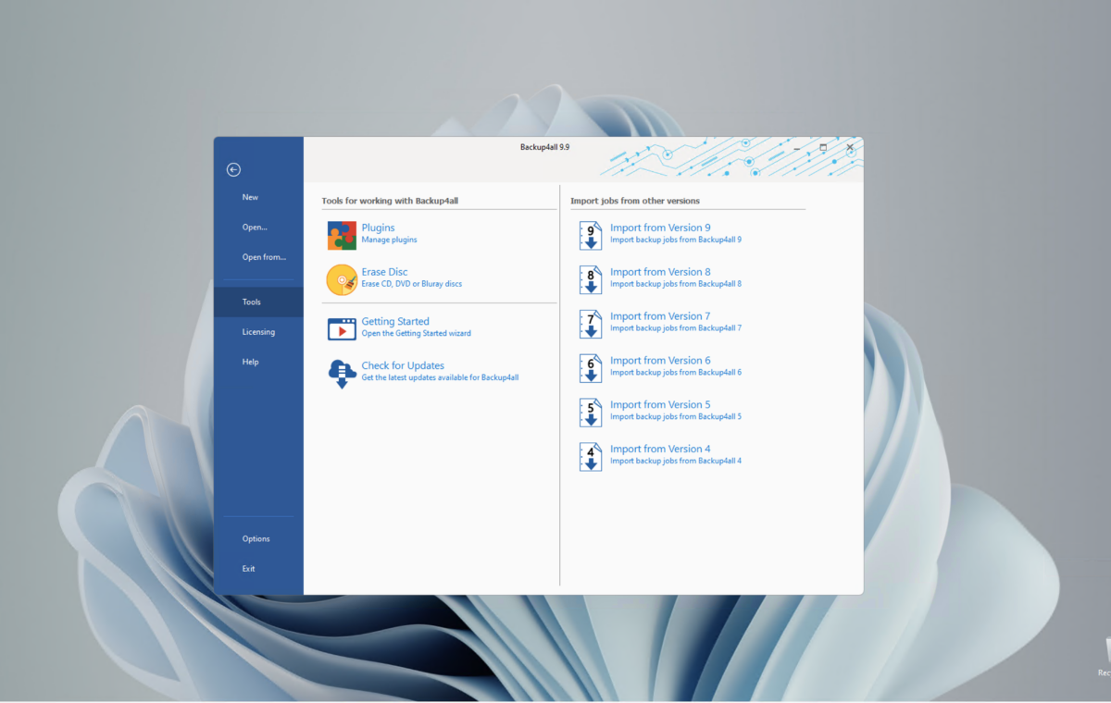
Task: Click 'Import backup jobs from Backup4all 4' text
Action: click(676, 462)
